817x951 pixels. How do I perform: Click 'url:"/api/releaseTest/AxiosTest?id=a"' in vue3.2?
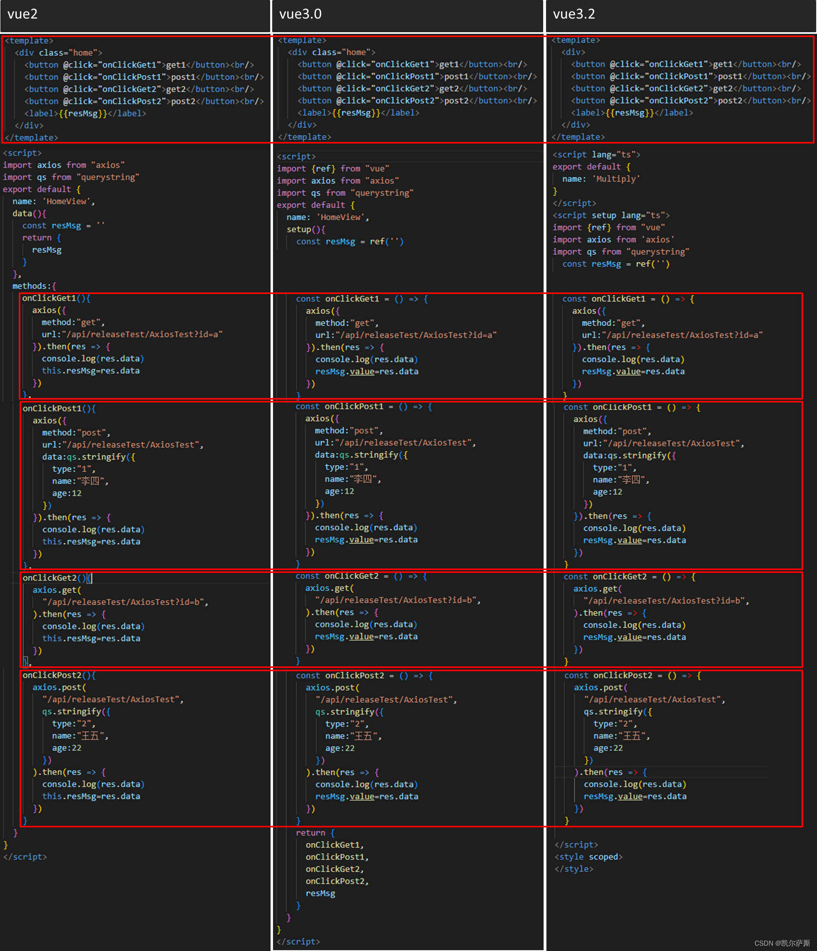coord(672,335)
